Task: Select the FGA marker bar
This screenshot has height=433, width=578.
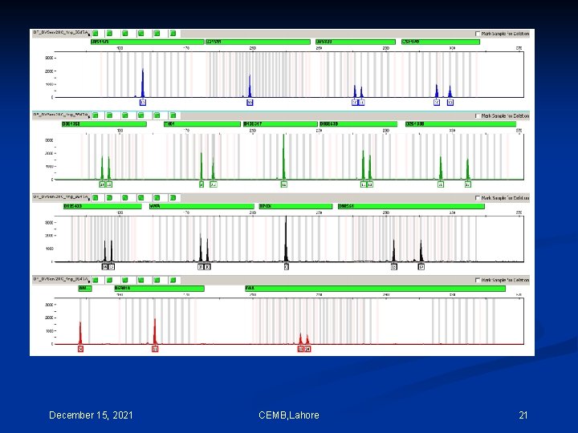Action: click(375, 289)
